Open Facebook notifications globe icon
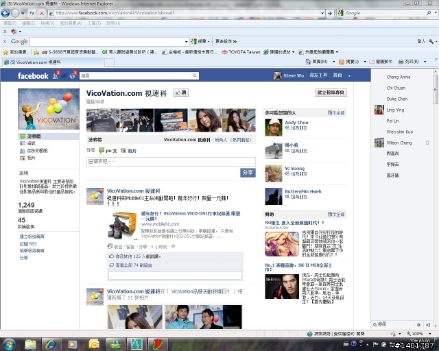439x351 pixels. pos(73,75)
